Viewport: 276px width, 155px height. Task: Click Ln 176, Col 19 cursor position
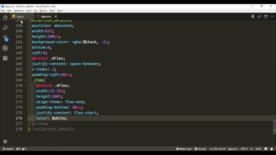pyautogui.click(x=217, y=149)
